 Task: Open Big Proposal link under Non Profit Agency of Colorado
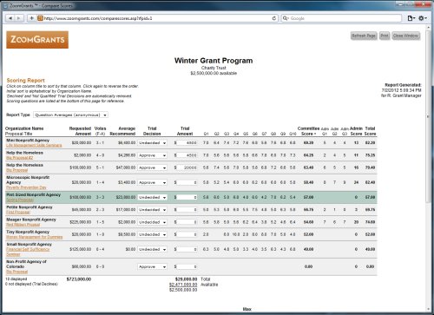16,272
